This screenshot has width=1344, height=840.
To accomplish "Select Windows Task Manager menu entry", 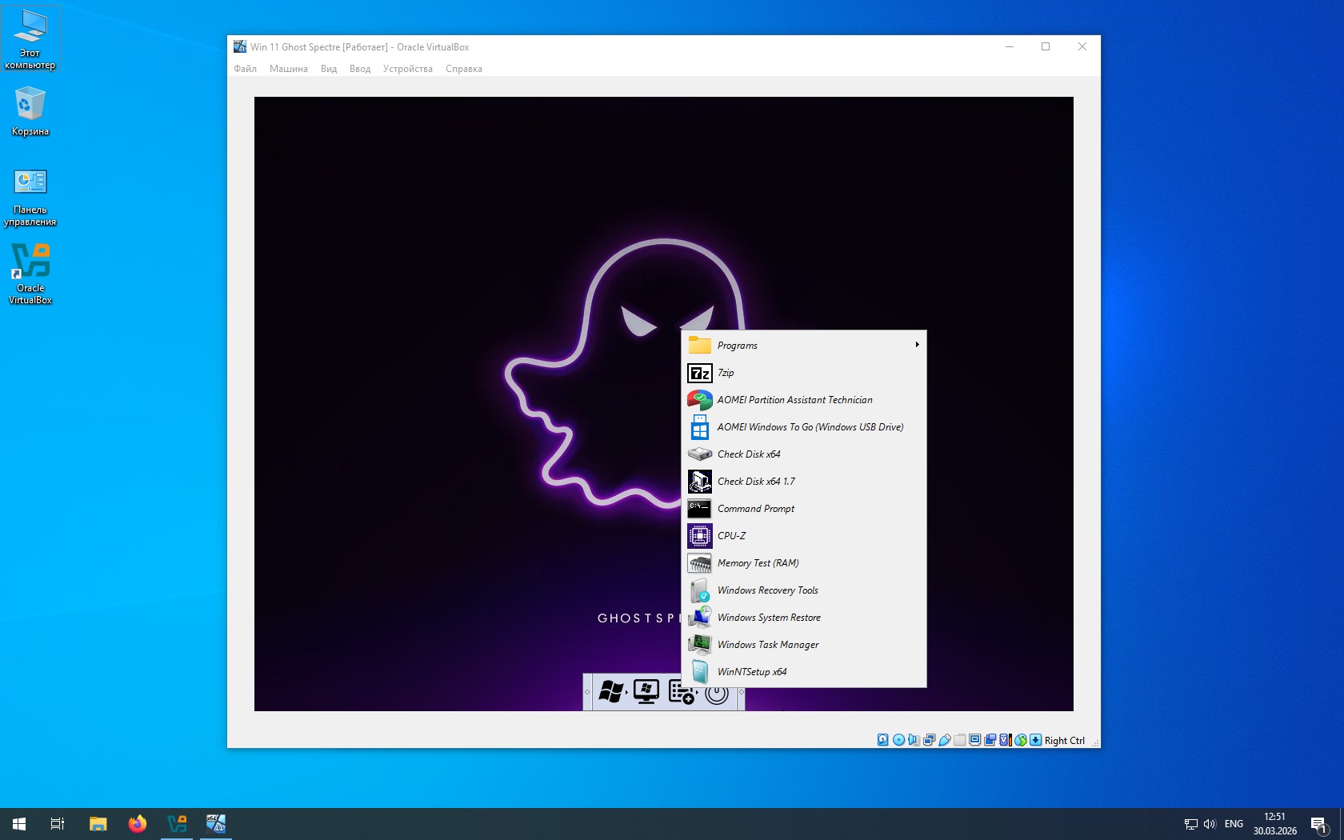I will click(x=767, y=645).
